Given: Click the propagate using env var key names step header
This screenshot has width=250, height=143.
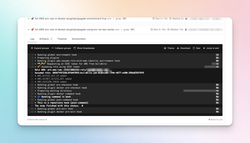Looking at the screenshot, I should (125, 29).
